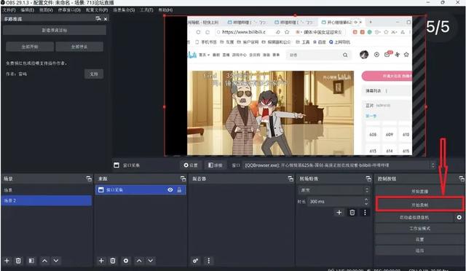Open the captured window selection dropdown
Image resolution: width=466 pixels, height=271 pixels.
point(339,165)
